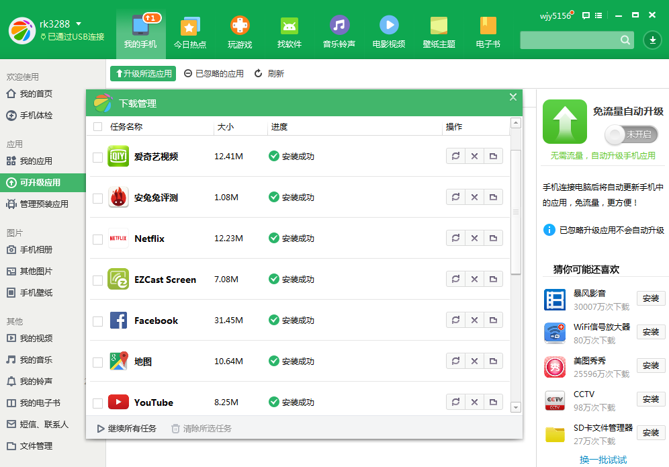This screenshot has width=669, height=467.
Task: Install SD卡文件管理器 app
Action: (651, 433)
